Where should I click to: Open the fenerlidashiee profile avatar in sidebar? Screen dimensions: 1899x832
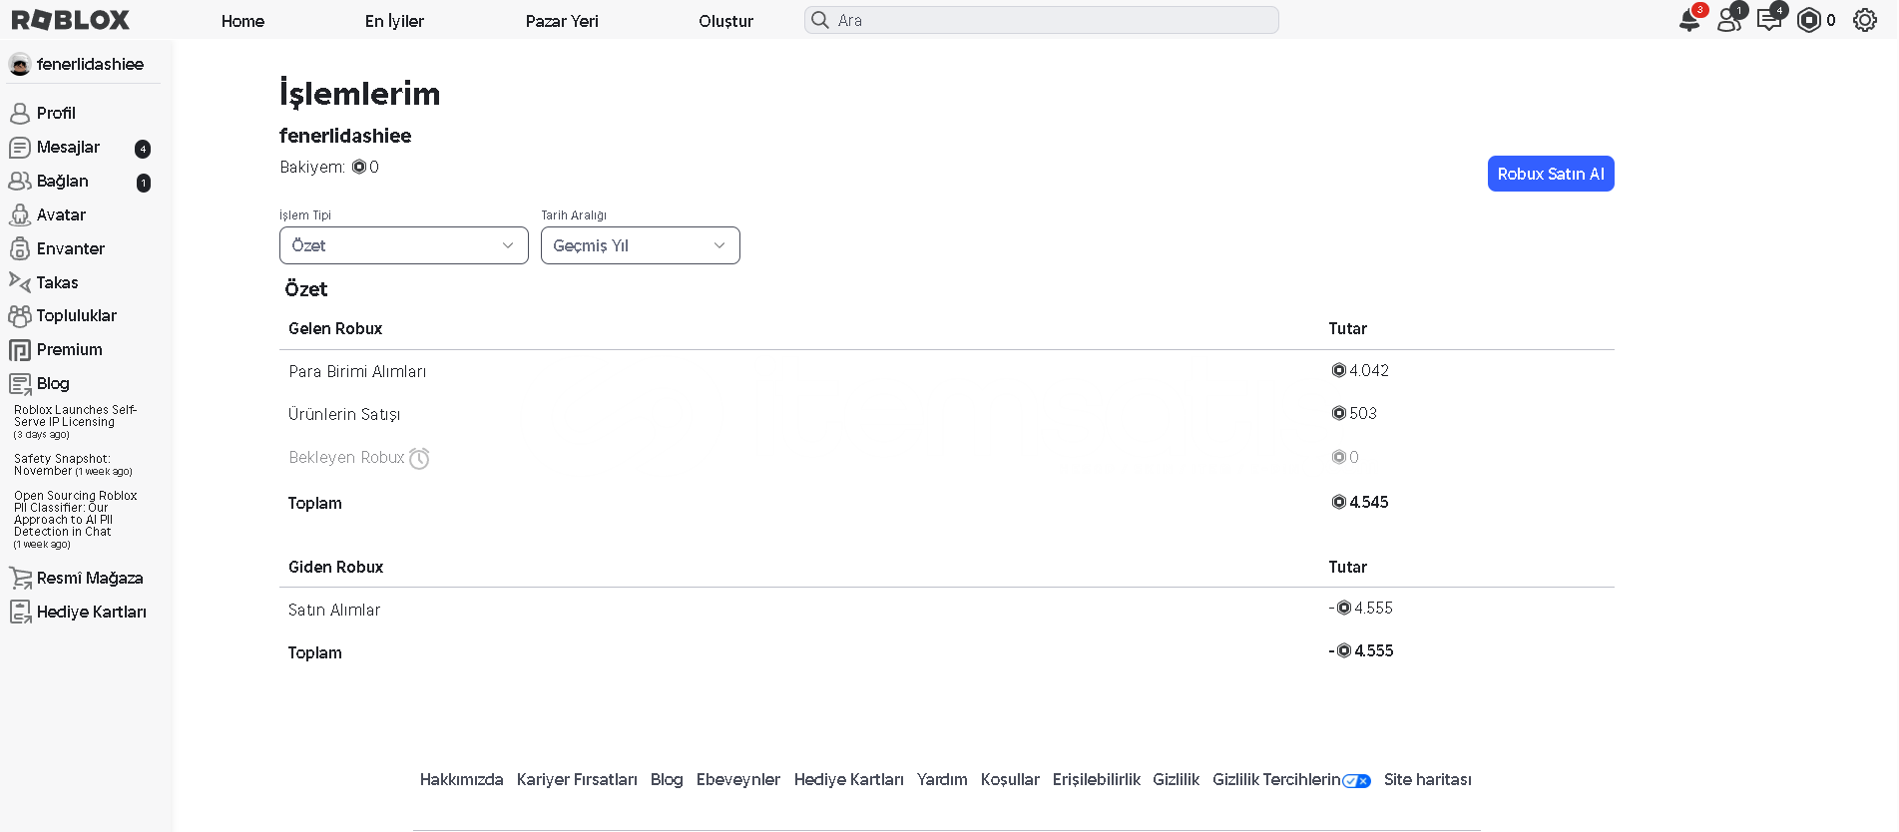tap(20, 65)
